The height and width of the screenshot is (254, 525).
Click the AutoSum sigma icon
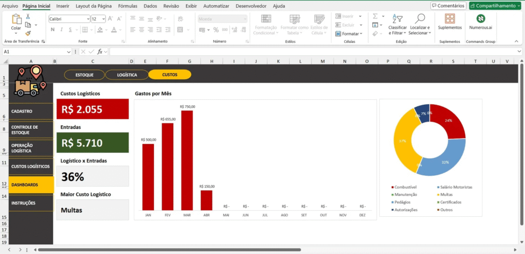click(375, 16)
